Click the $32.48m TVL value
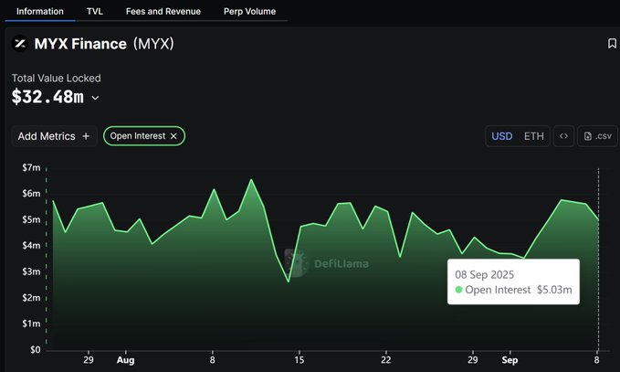620x372 pixels. (47, 97)
